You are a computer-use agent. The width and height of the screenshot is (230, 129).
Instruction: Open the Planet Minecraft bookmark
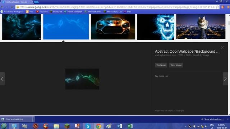[x=73, y=11]
